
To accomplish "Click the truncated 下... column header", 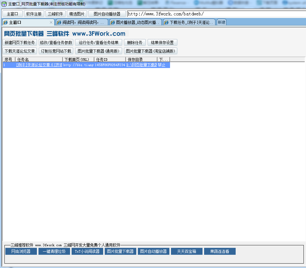I will click(x=163, y=60).
